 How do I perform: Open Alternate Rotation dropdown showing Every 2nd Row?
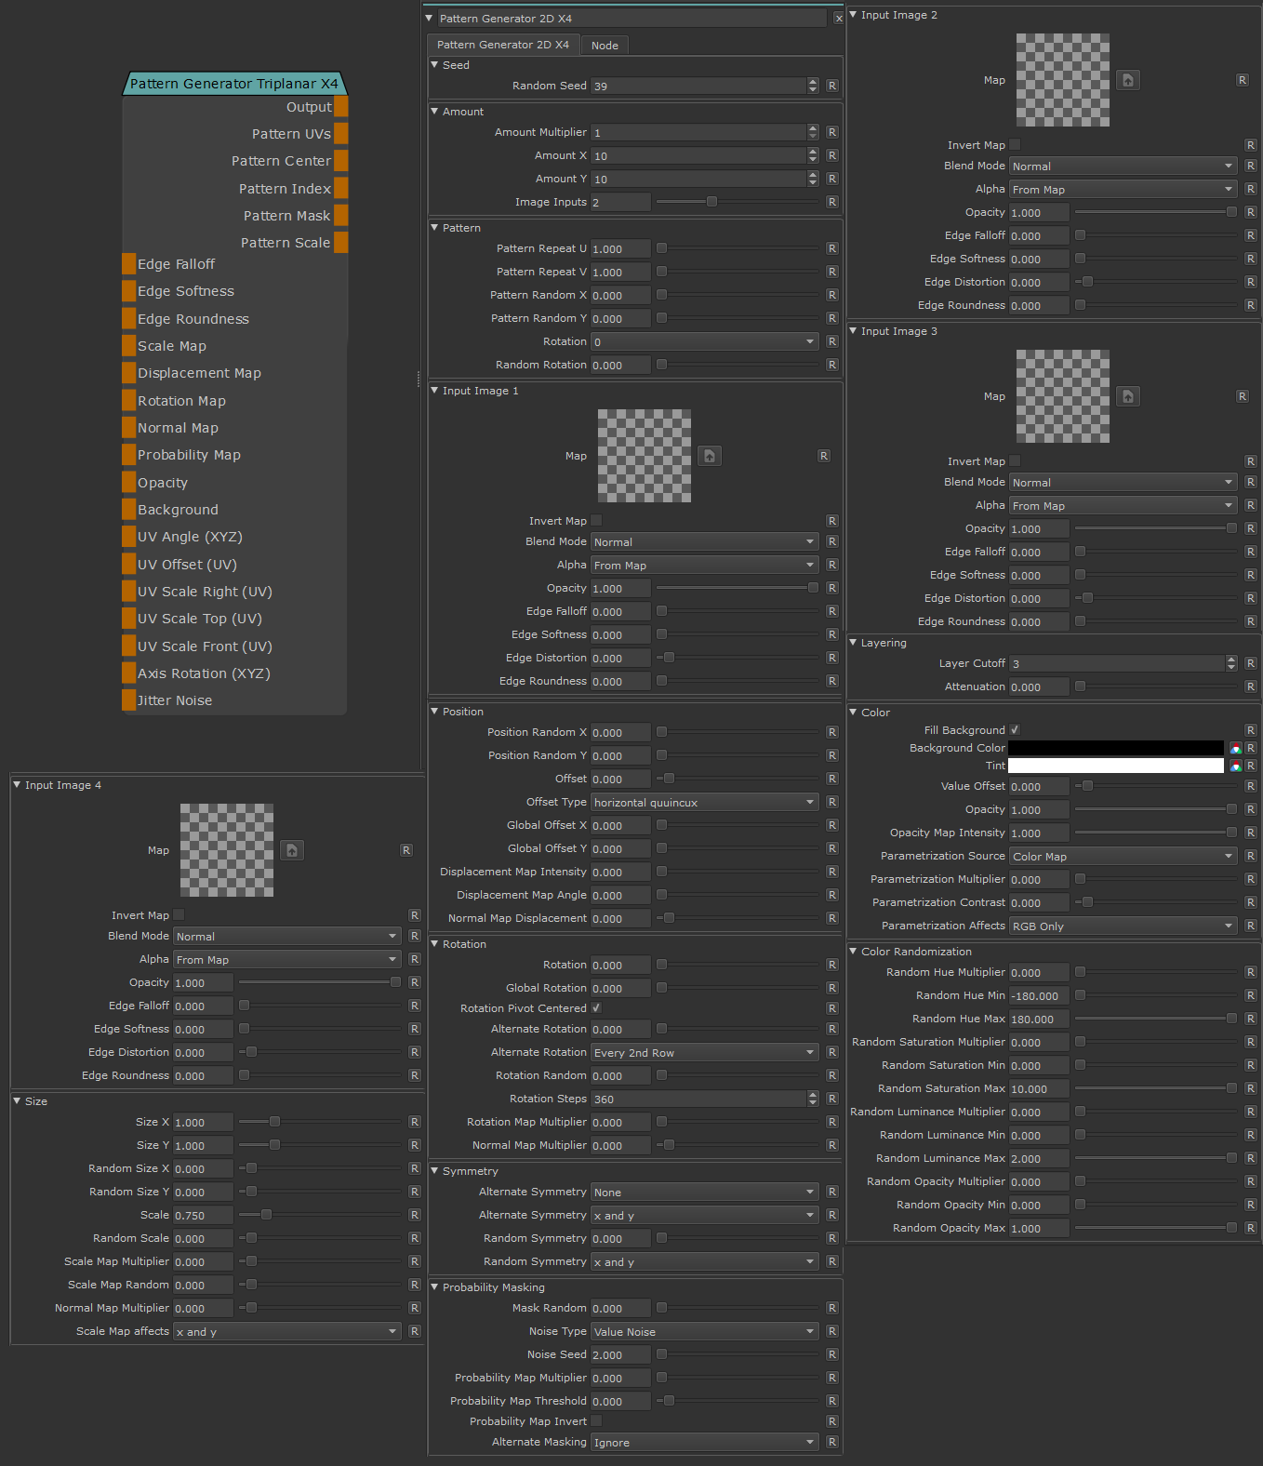pos(705,1052)
